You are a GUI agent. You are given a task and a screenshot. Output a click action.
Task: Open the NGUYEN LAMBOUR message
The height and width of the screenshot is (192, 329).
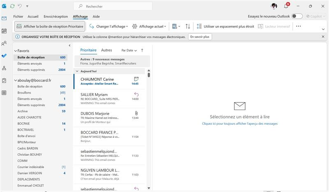point(109,174)
